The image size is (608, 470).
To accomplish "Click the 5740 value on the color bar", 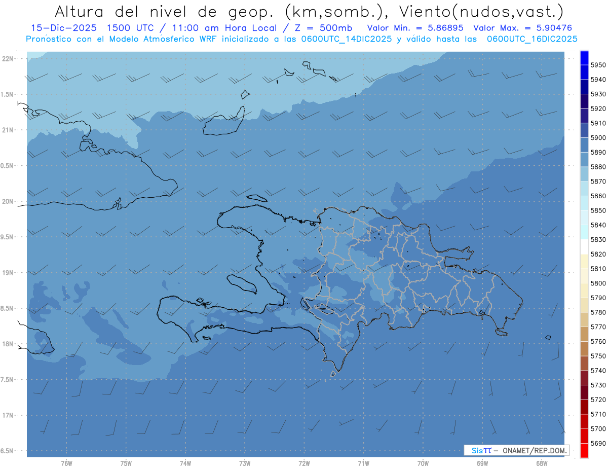I will coord(598,371).
